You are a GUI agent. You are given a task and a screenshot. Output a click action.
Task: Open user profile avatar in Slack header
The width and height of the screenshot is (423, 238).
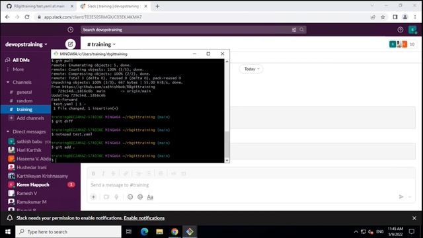pos(412,30)
